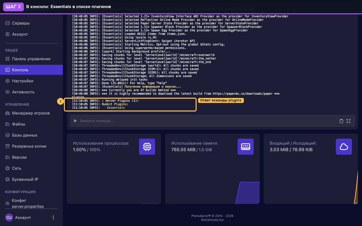Click the double-chevron prompt icon
This screenshot has width=362, height=226.
(75, 121)
